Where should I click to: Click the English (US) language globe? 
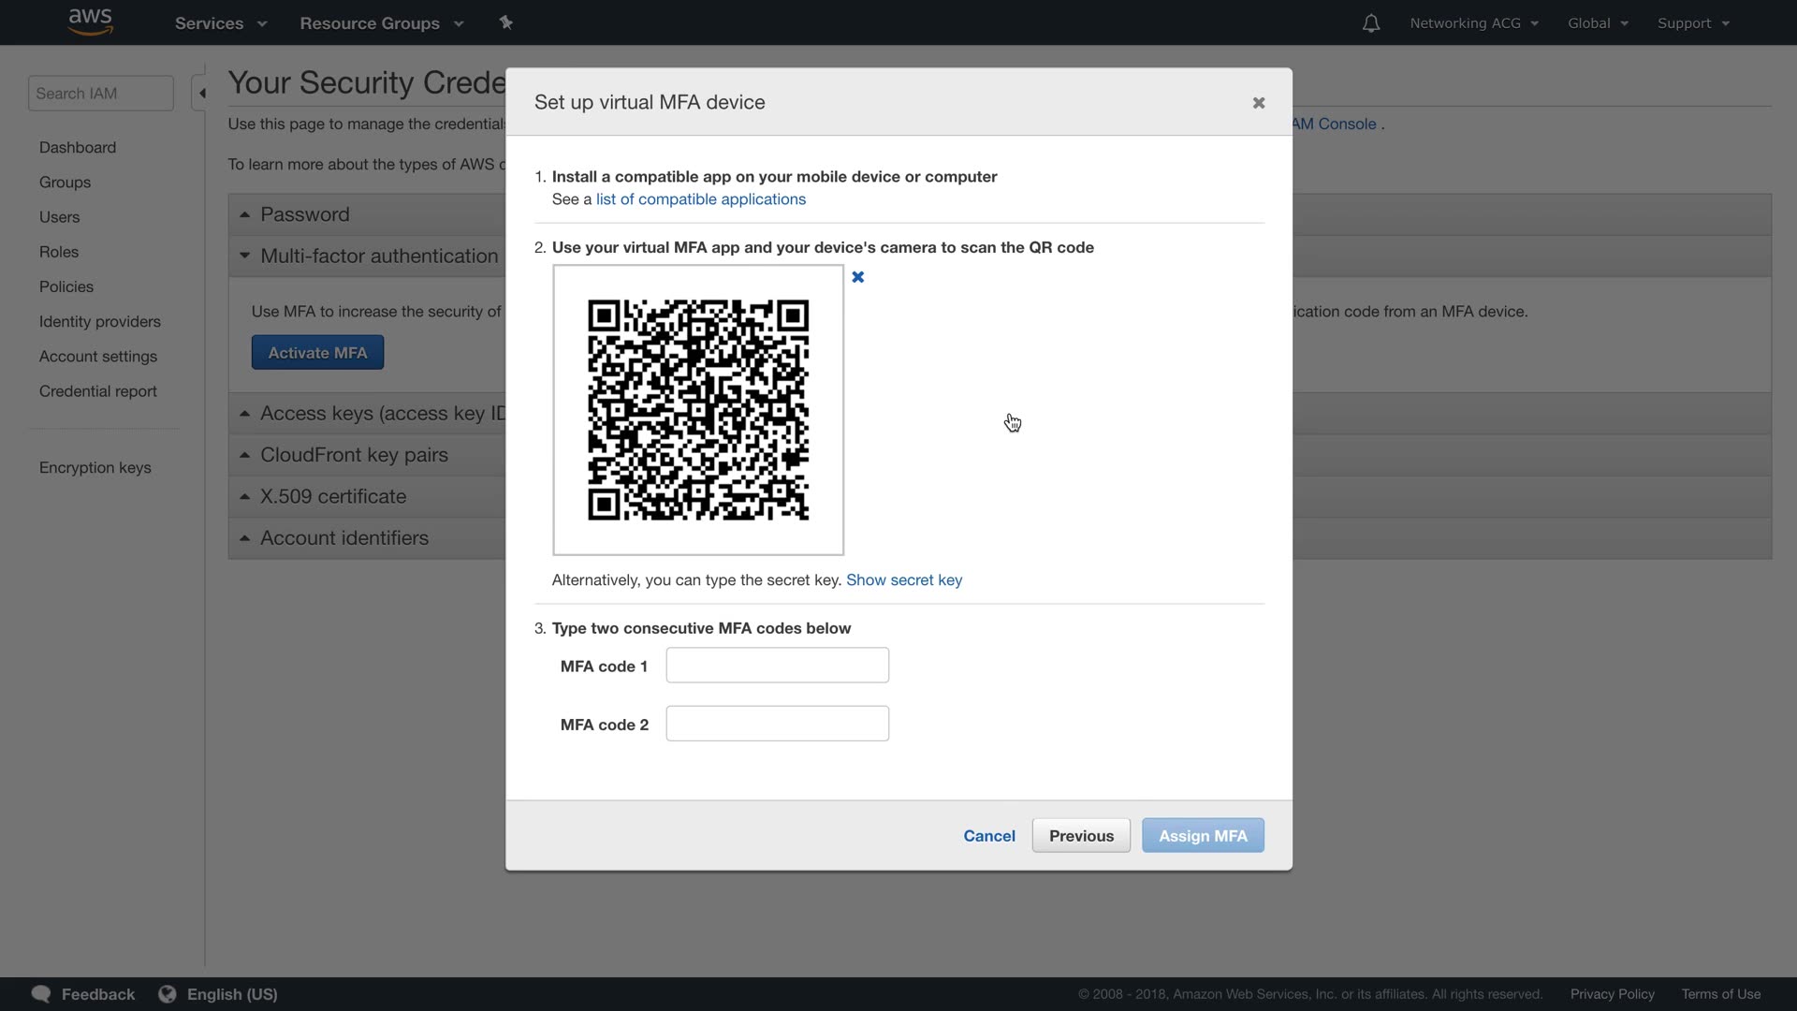(x=168, y=993)
